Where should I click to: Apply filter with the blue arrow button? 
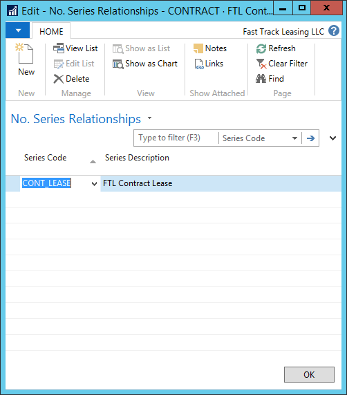pos(310,138)
